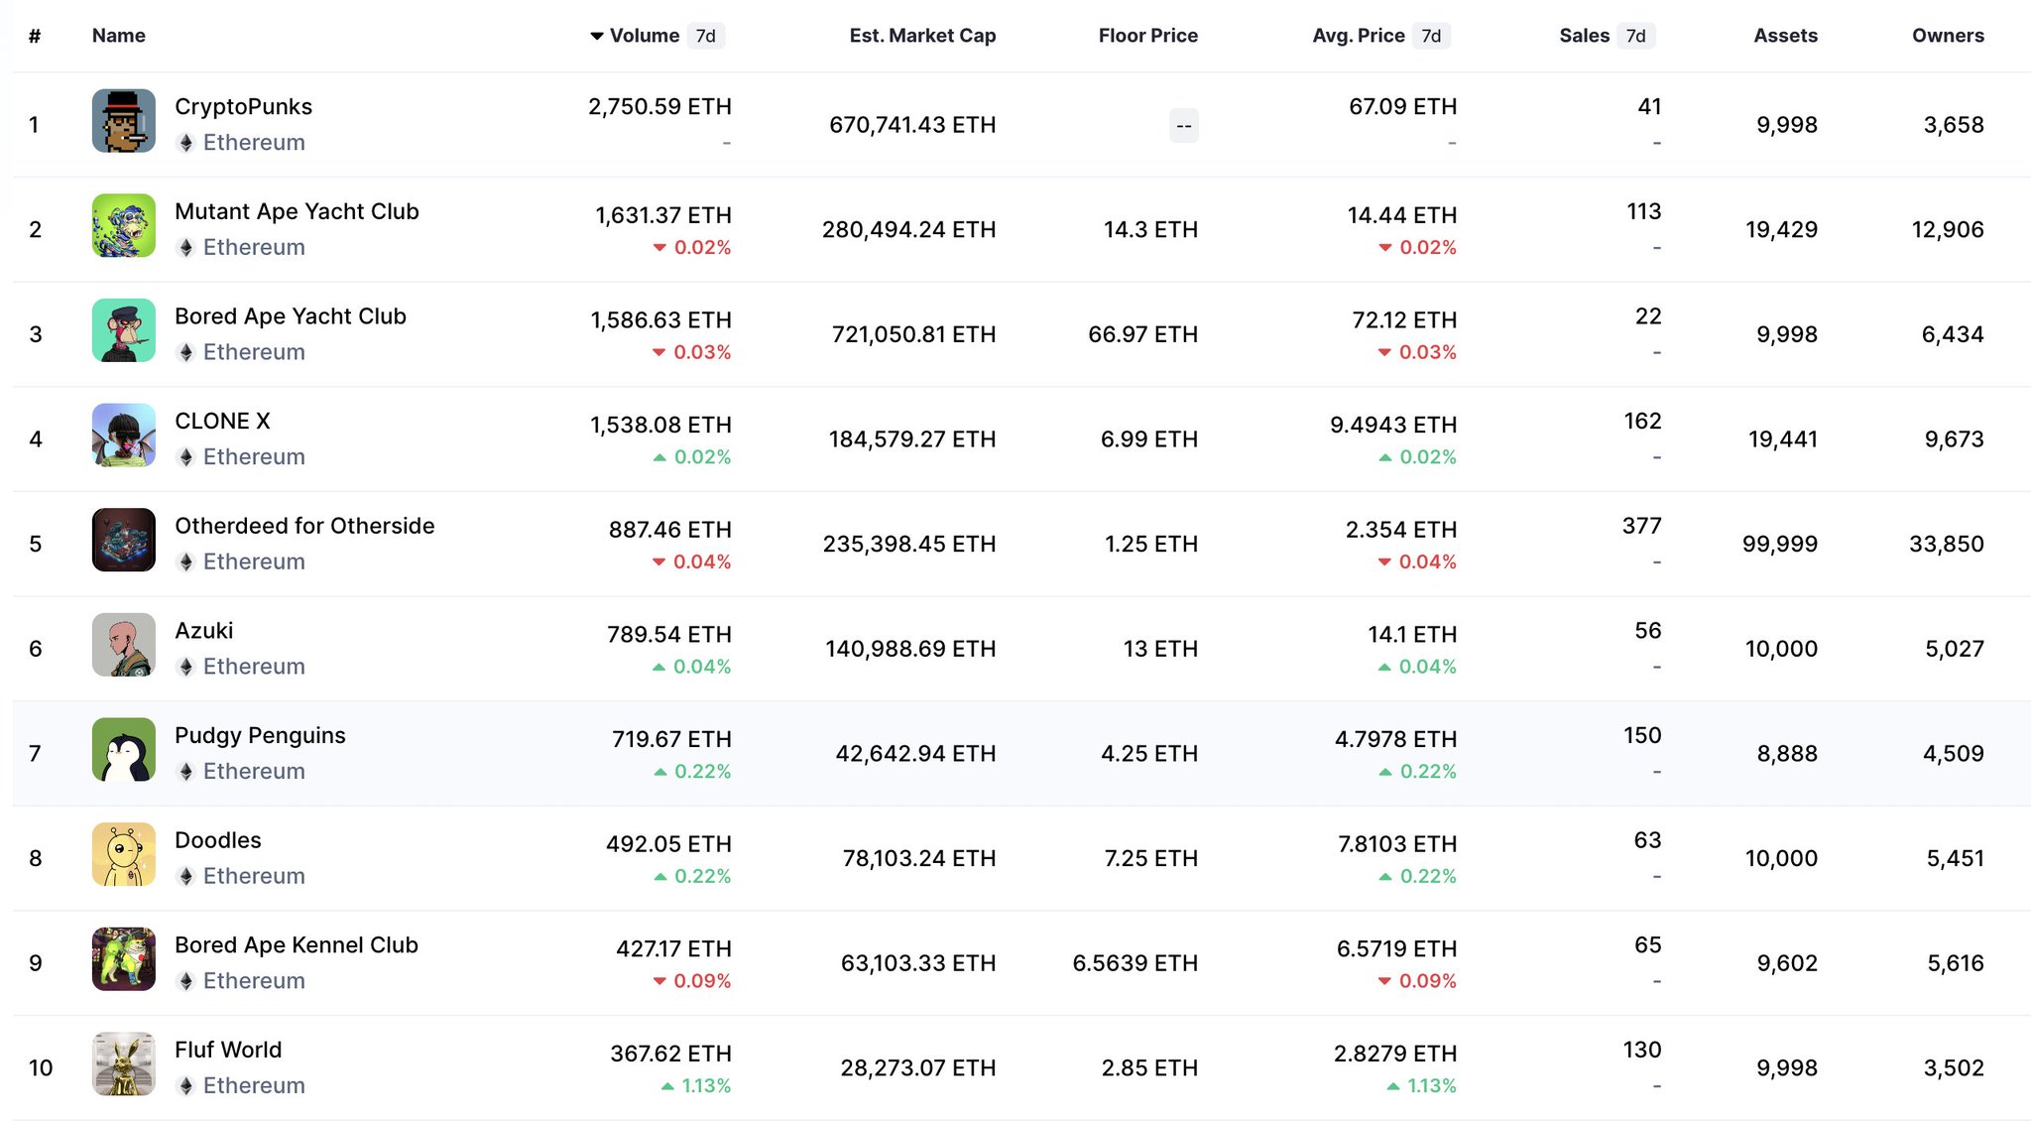
Task: Open the Fluf World collection name link
Action: 228,1050
